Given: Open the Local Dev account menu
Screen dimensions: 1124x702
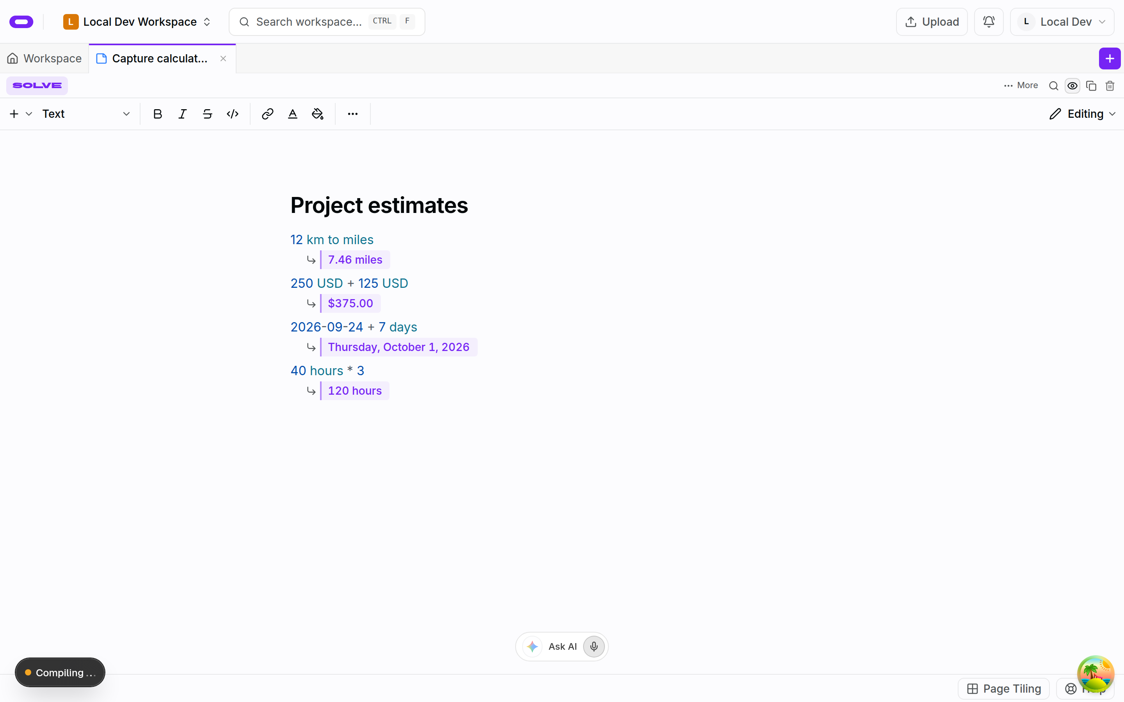Looking at the screenshot, I should pyautogui.click(x=1062, y=22).
